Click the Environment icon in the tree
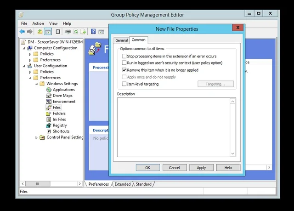The image size is (294, 211). click(x=49, y=102)
